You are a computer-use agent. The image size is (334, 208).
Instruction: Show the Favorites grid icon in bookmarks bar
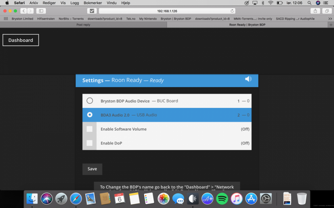click(x=6, y=19)
